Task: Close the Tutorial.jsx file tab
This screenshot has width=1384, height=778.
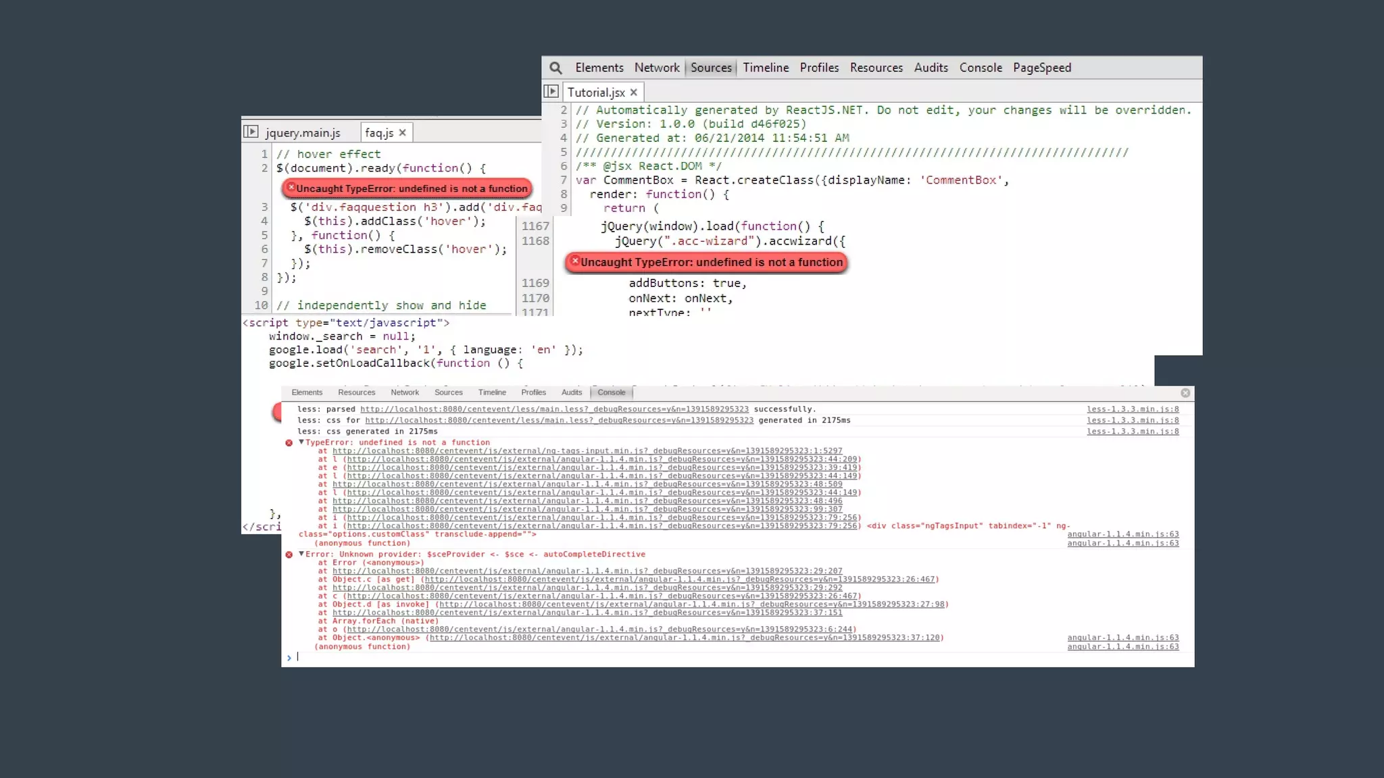Action: coord(633,93)
